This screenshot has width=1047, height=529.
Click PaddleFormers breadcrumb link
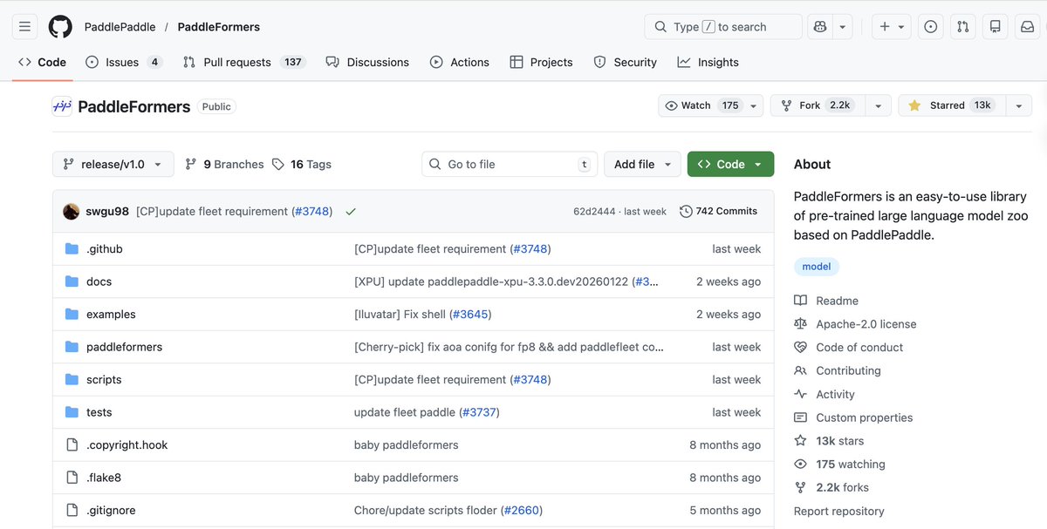[x=219, y=27]
